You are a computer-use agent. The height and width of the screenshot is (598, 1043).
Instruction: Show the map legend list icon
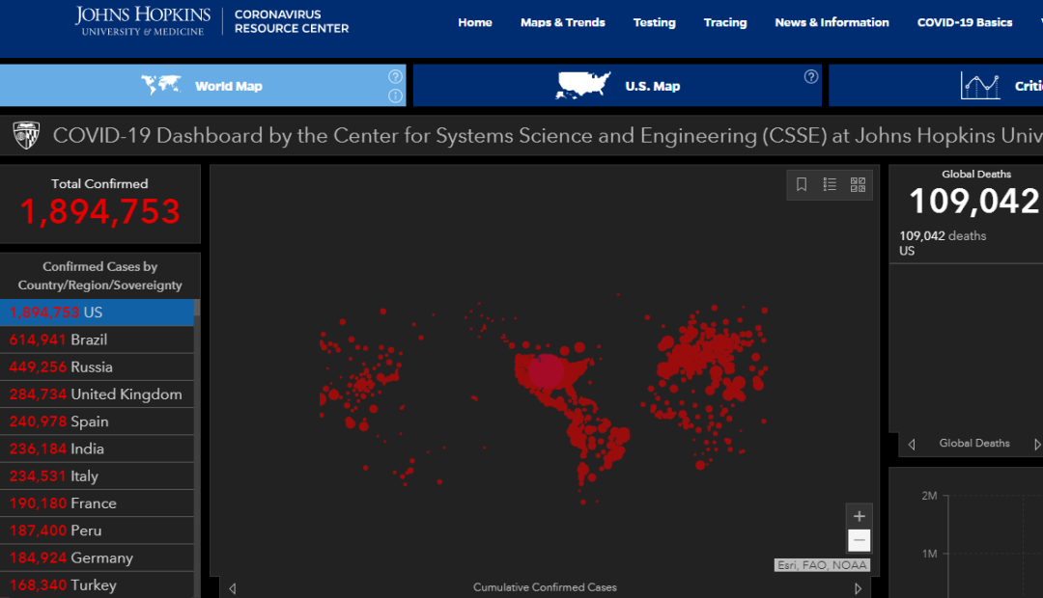click(x=830, y=184)
